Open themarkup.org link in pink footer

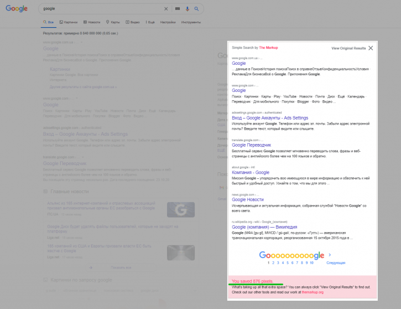(x=313, y=292)
